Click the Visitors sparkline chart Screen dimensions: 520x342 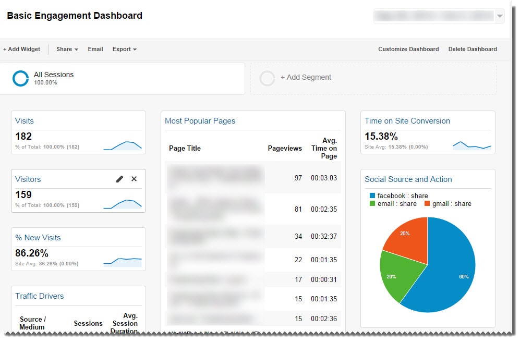pyautogui.click(x=123, y=204)
